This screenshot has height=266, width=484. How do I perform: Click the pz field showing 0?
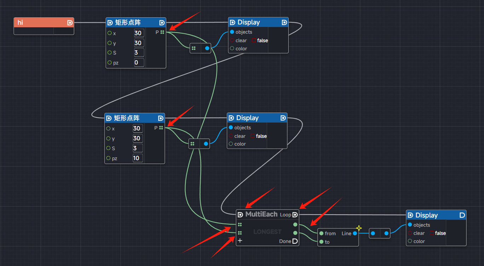[x=139, y=63]
